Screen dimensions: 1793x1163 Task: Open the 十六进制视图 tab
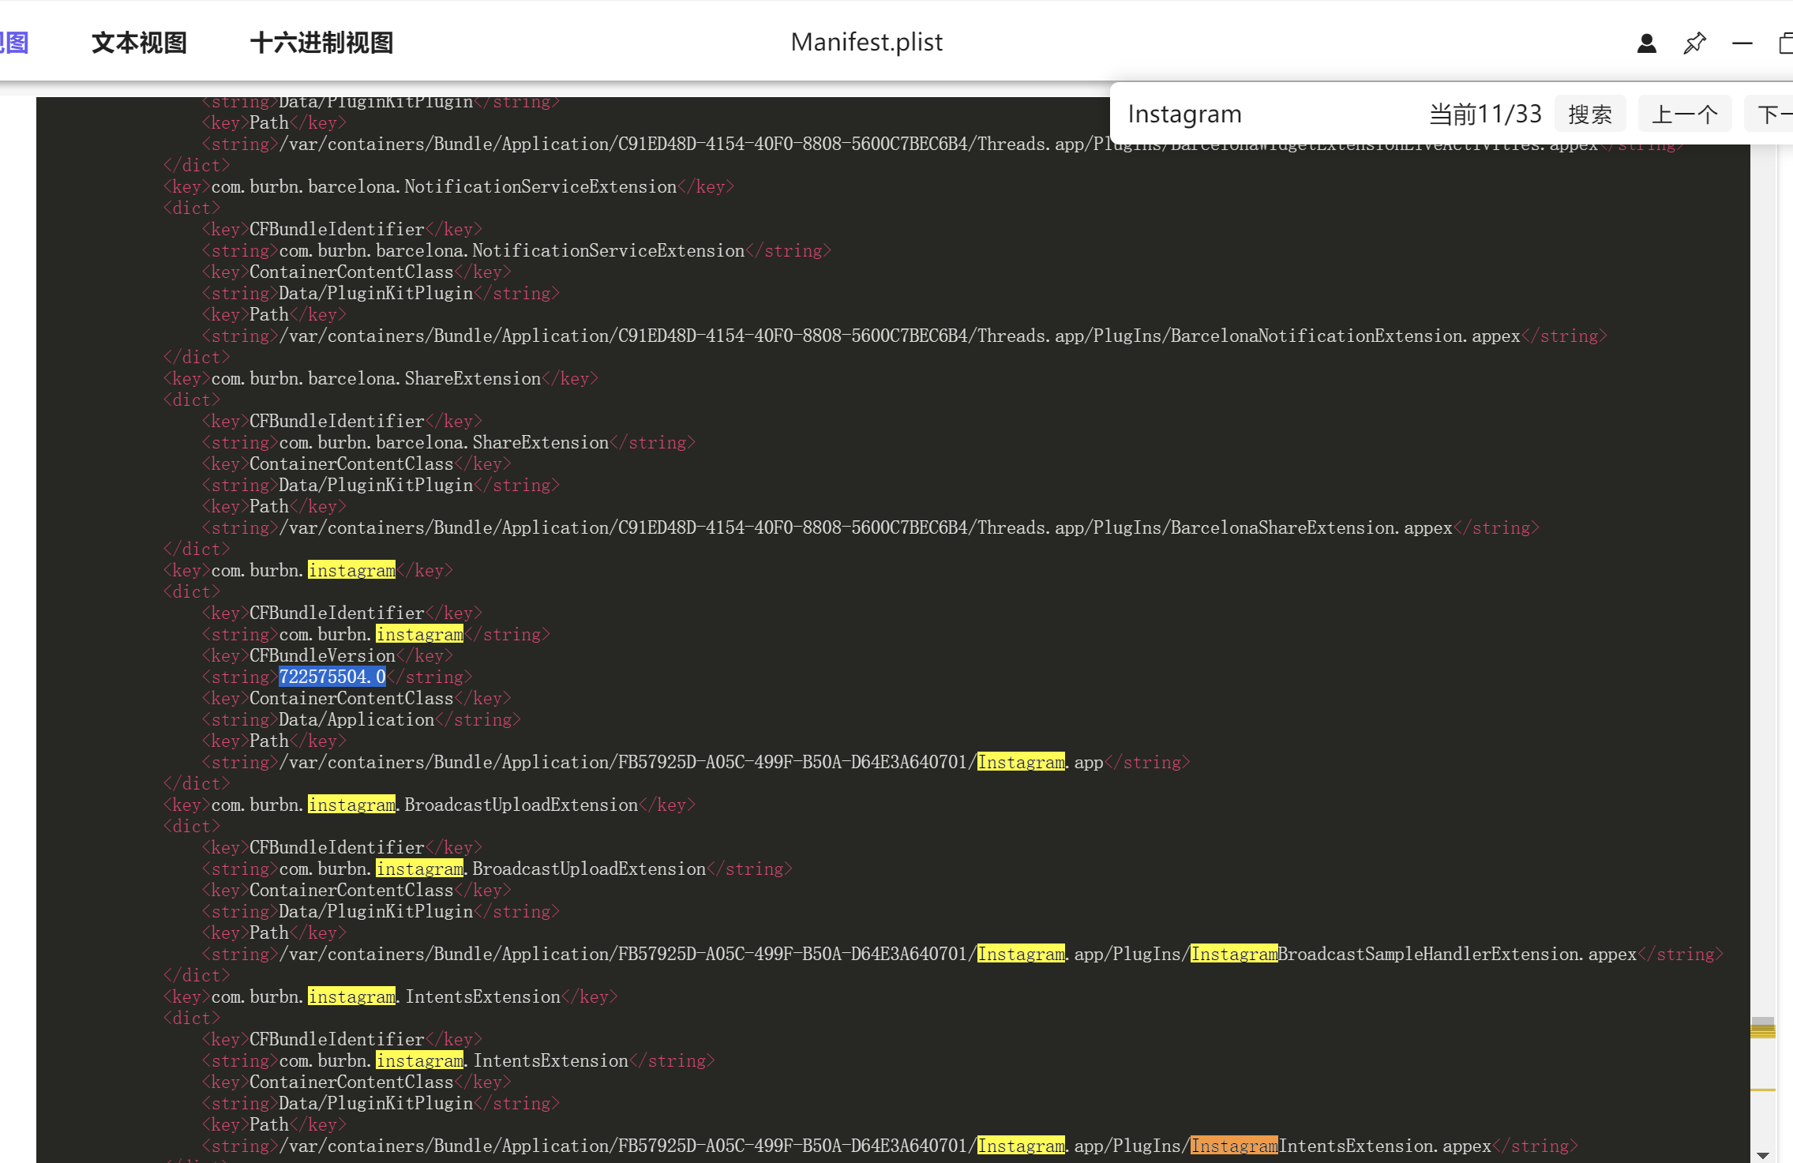tap(321, 43)
